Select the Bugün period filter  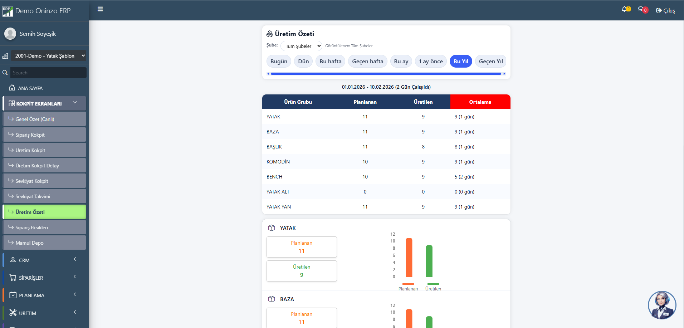click(279, 61)
